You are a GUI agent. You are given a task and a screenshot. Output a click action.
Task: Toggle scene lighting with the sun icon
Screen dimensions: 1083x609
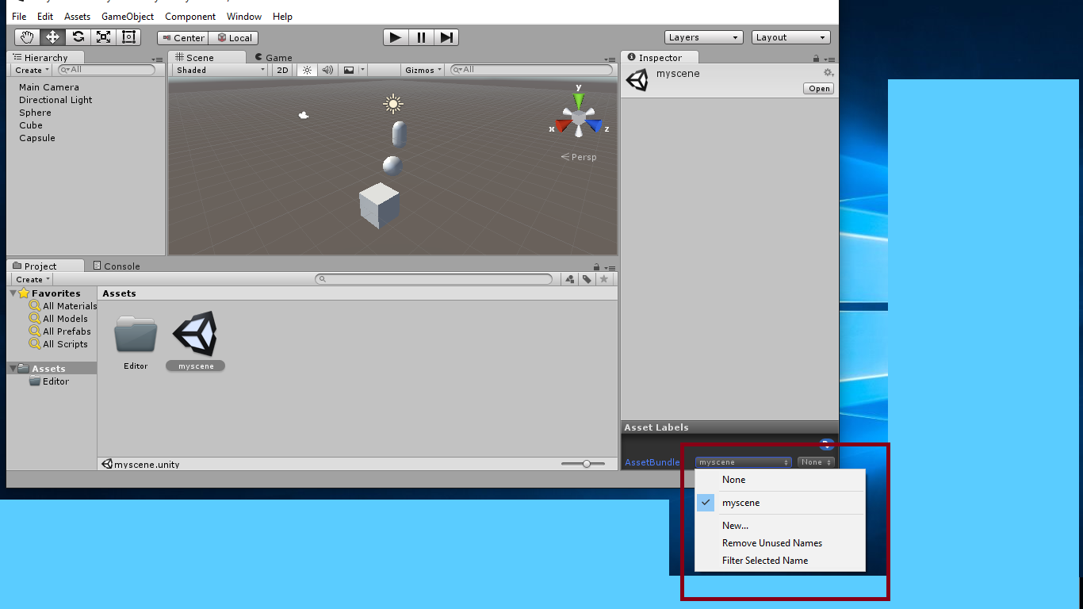306,70
